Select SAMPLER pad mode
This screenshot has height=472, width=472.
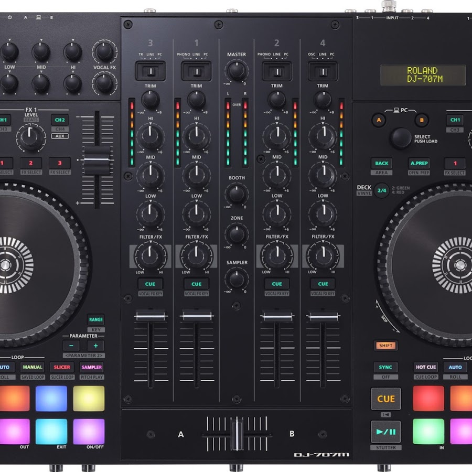click(91, 367)
